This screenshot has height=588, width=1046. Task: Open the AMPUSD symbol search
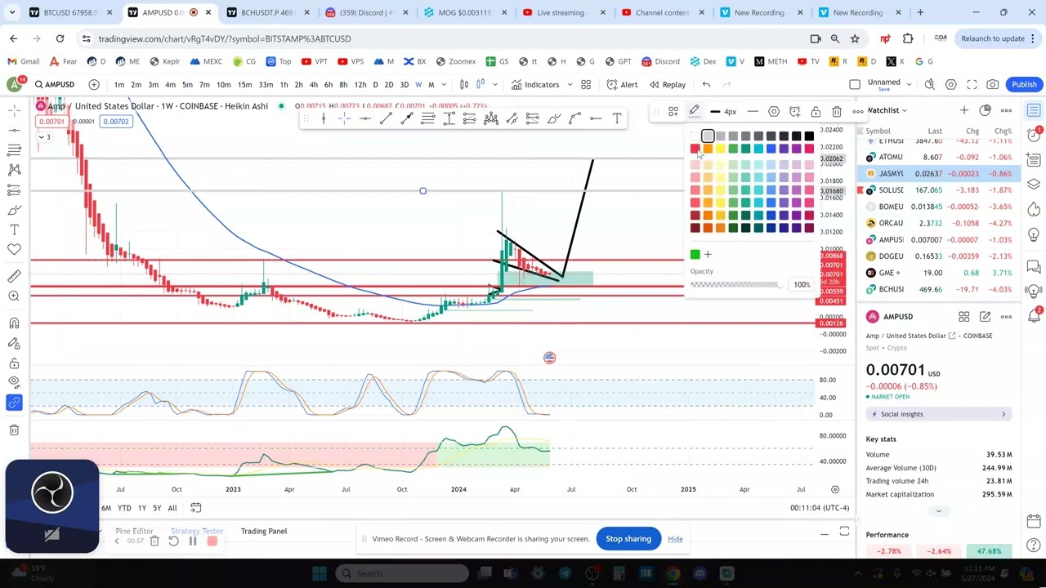pos(55,85)
